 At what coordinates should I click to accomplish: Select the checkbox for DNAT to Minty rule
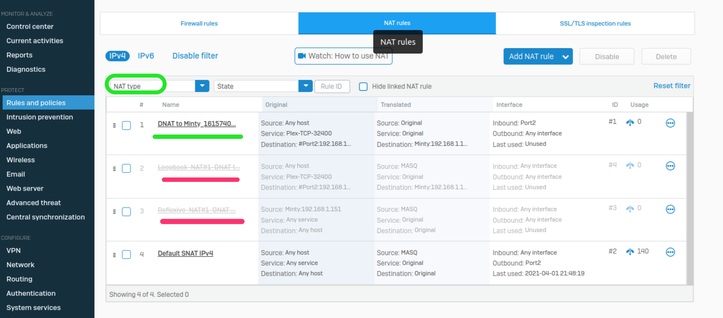pyautogui.click(x=126, y=126)
